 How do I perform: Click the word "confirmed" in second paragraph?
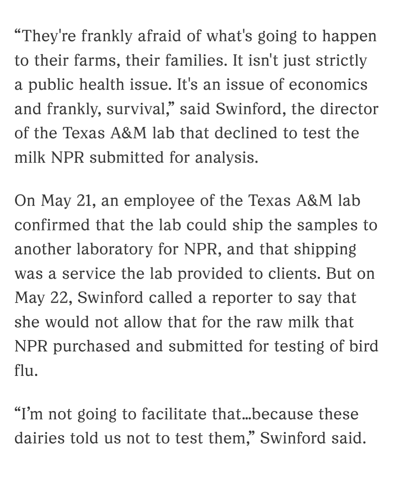pyautogui.click(x=52, y=225)
